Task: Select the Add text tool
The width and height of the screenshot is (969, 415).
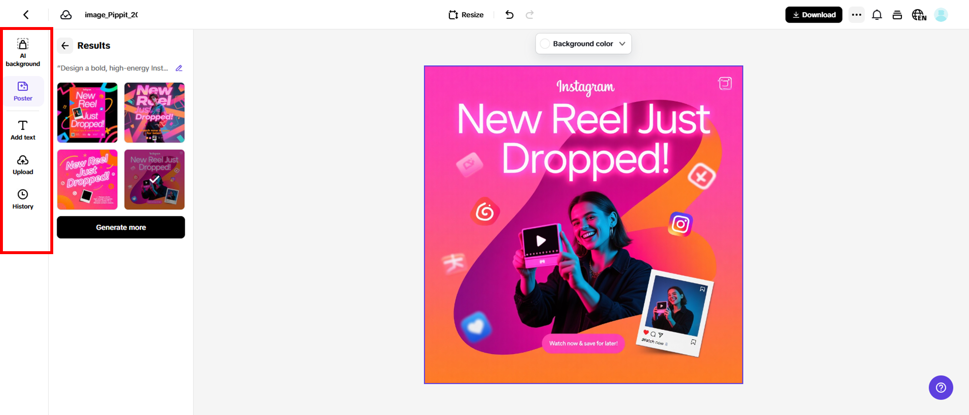Action: 23,130
